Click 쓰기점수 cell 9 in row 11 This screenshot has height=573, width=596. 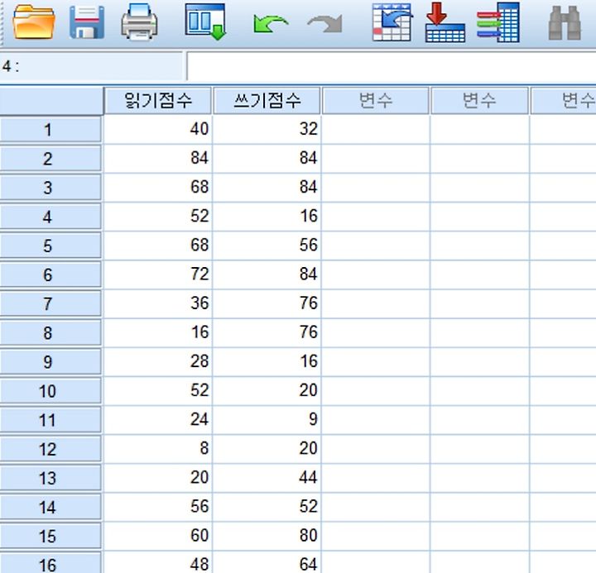(267, 420)
